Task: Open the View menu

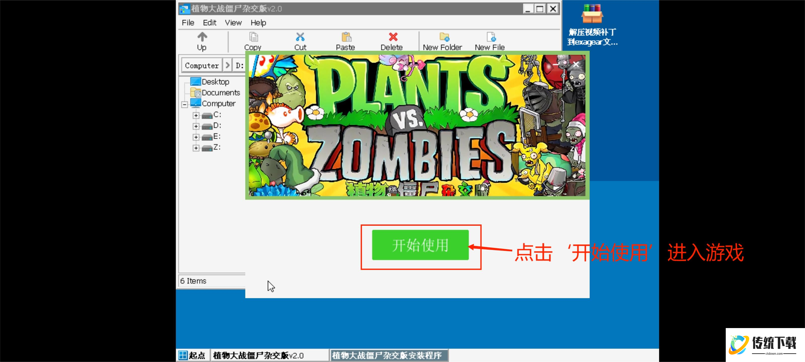Action: click(x=233, y=23)
